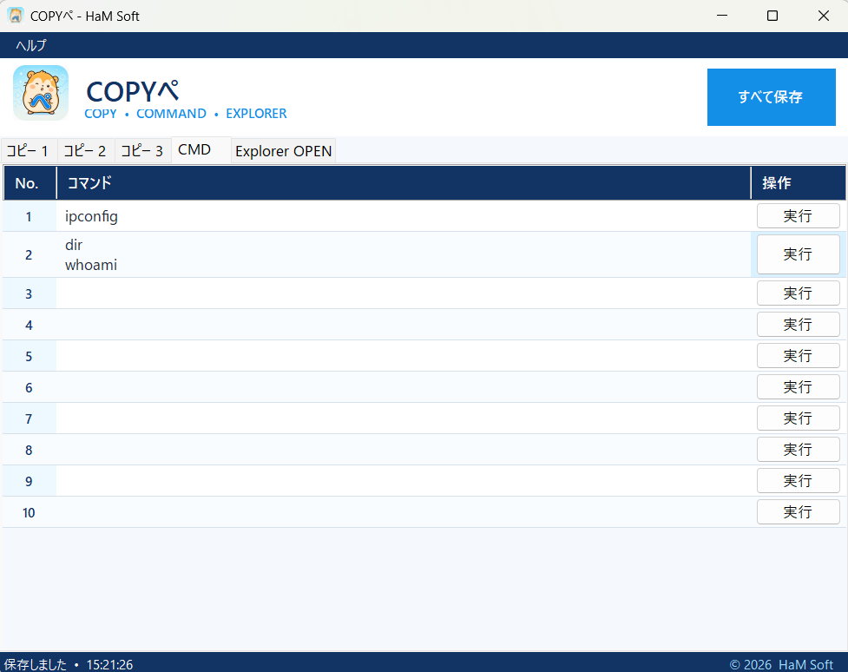The width and height of the screenshot is (848, 672).
Task: Click 実行 for row 9
Action: 798,481
